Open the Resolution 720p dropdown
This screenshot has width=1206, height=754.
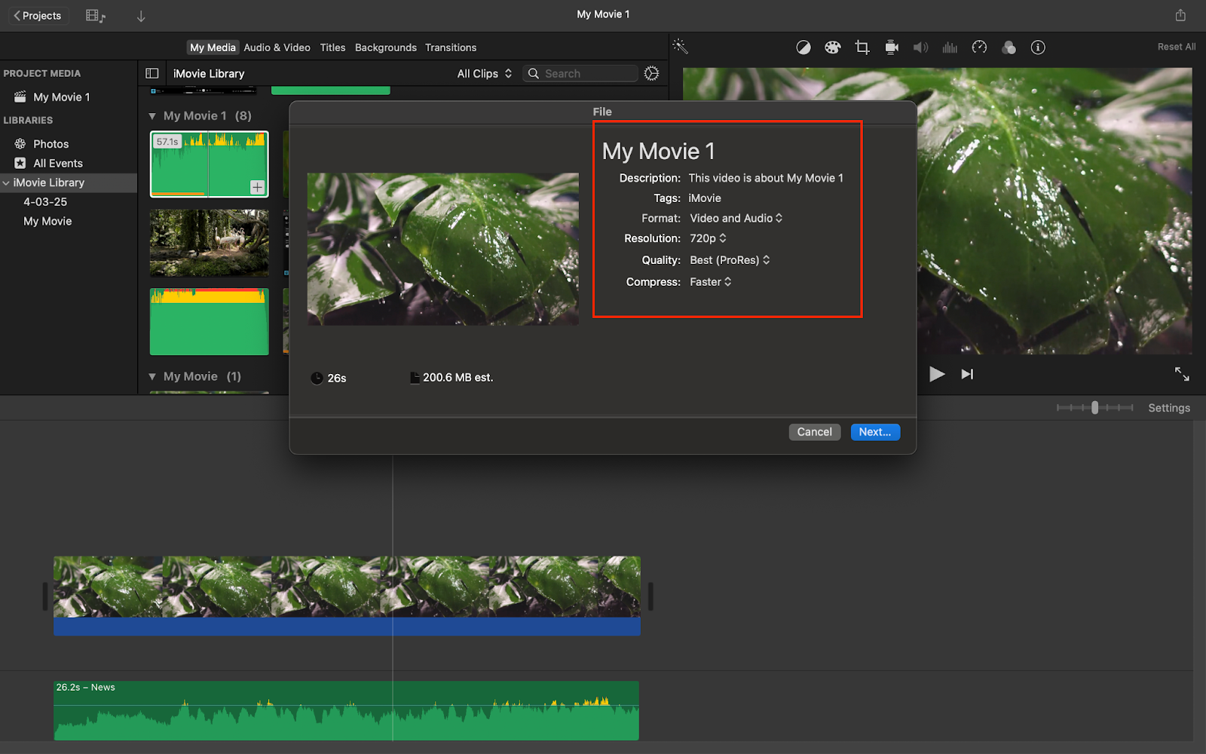pyautogui.click(x=708, y=238)
